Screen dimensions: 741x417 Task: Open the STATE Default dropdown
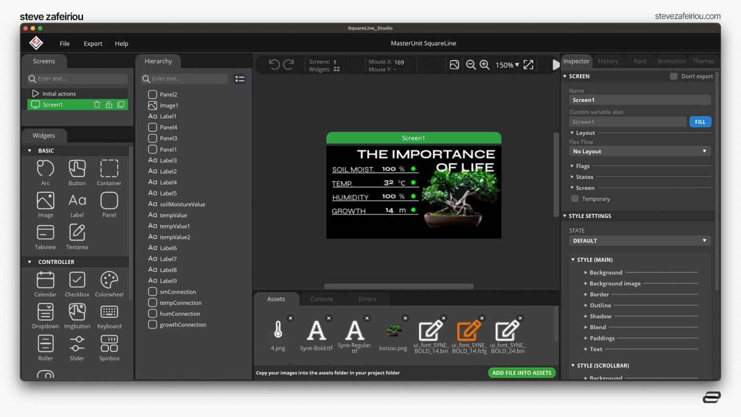click(x=639, y=241)
